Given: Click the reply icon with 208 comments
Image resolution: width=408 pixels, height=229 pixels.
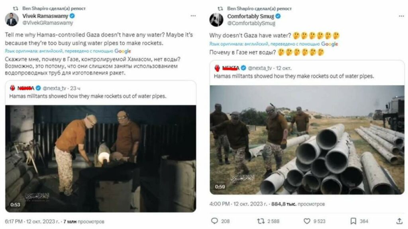Looking at the screenshot, I should tap(214, 221).
